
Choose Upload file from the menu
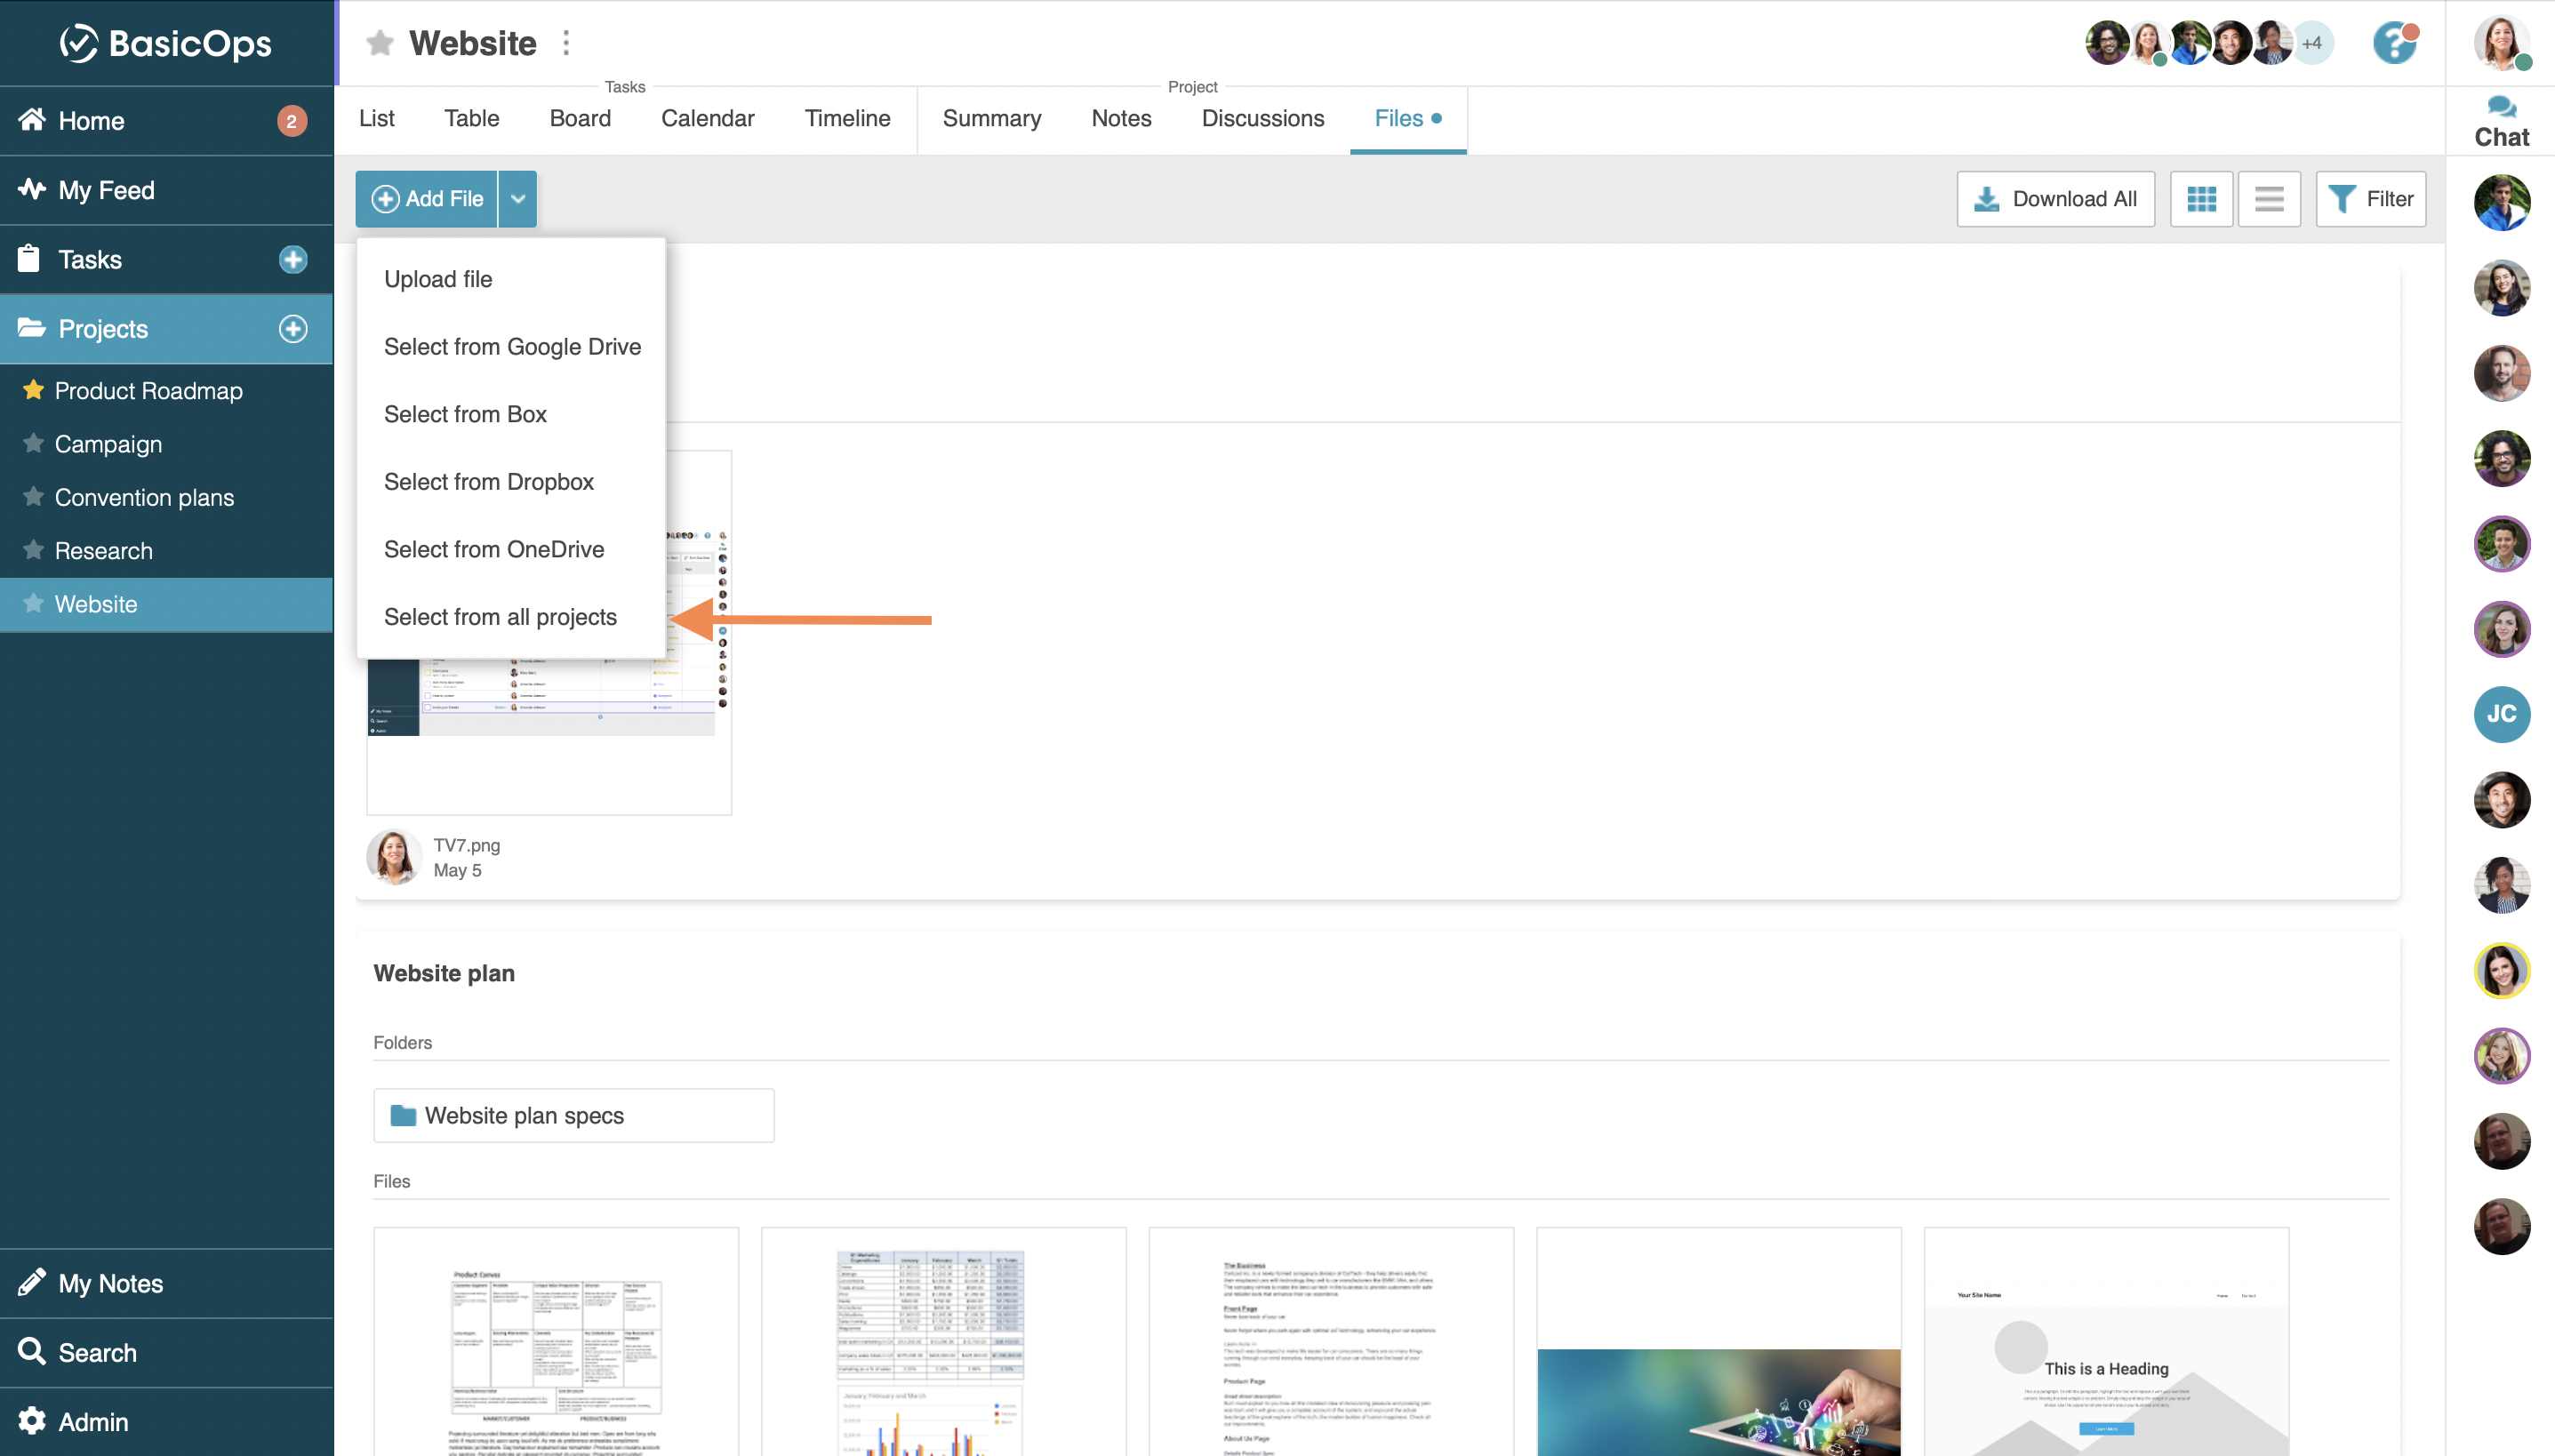[x=511, y=279]
